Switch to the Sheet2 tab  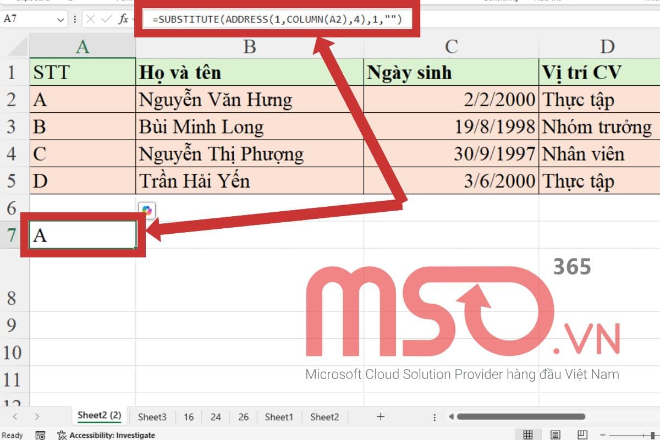point(324,417)
